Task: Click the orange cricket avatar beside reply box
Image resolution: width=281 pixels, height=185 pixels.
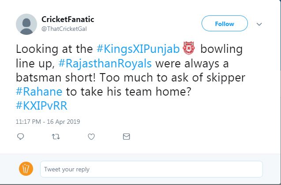Action: pos(26,169)
